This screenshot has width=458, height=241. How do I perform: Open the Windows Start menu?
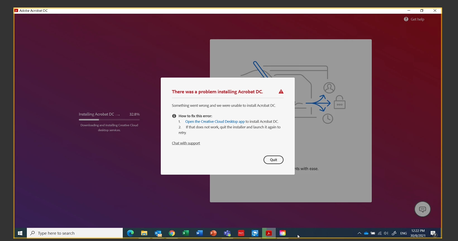pyautogui.click(x=20, y=233)
